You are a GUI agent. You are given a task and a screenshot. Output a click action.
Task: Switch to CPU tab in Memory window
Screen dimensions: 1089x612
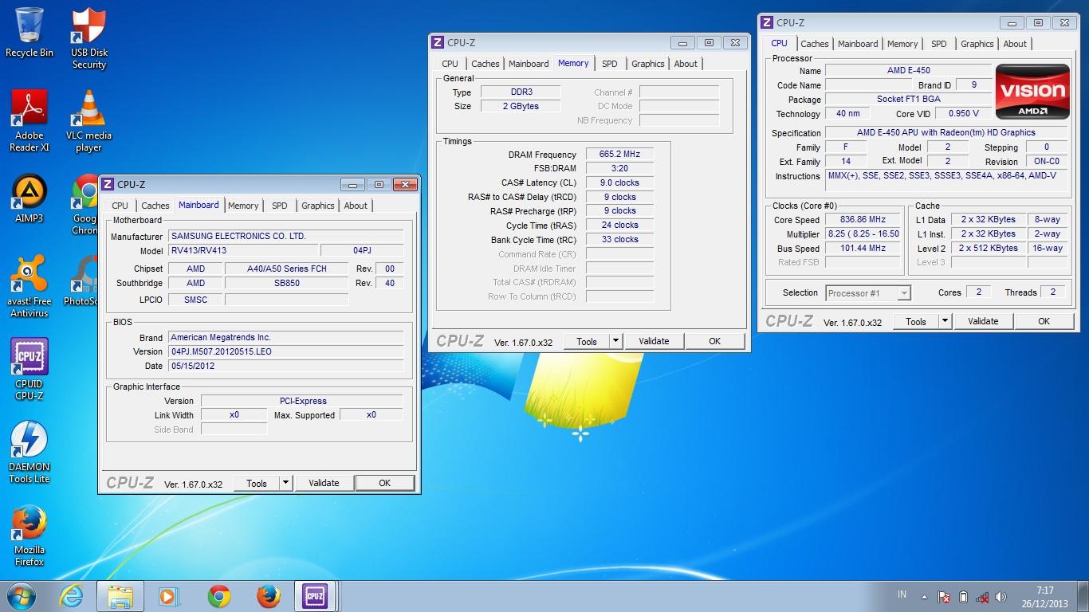click(x=450, y=64)
